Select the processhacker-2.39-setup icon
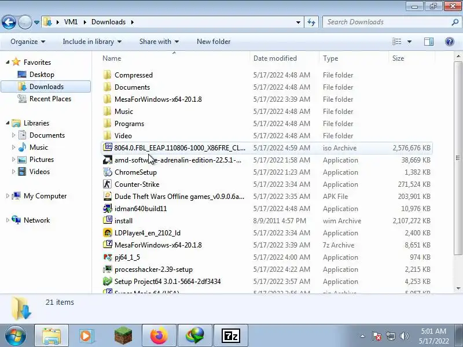This screenshot has width=463, height=347. click(x=108, y=269)
